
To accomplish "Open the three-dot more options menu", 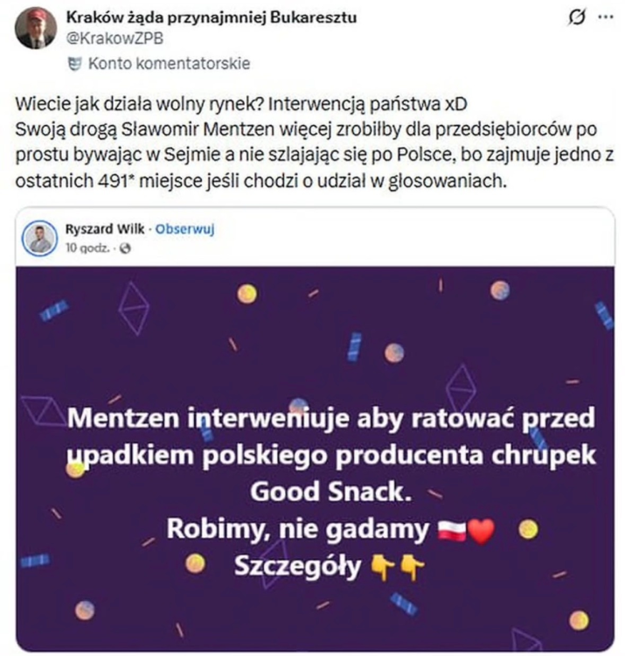I will [x=606, y=17].
